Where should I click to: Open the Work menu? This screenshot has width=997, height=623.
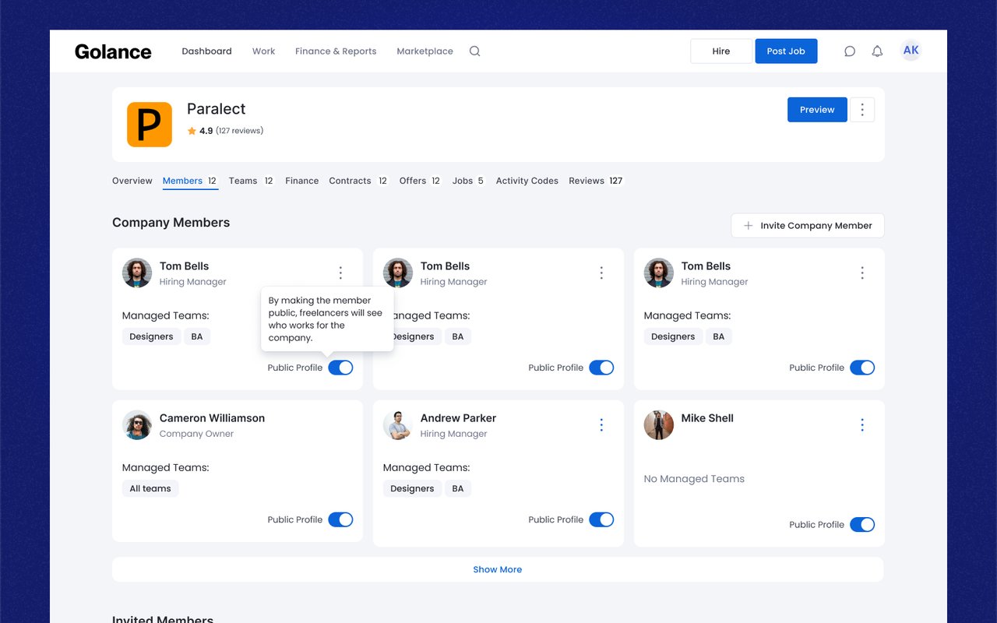click(x=263, y=51)
